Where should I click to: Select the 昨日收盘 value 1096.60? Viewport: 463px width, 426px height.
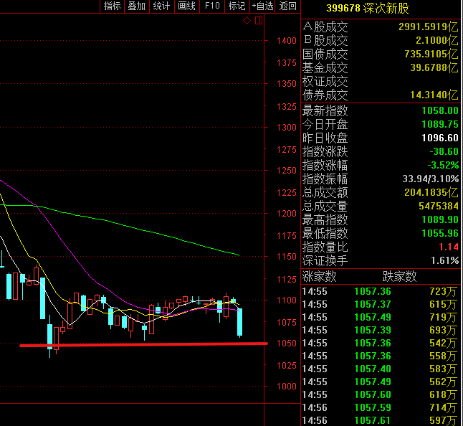440,138
